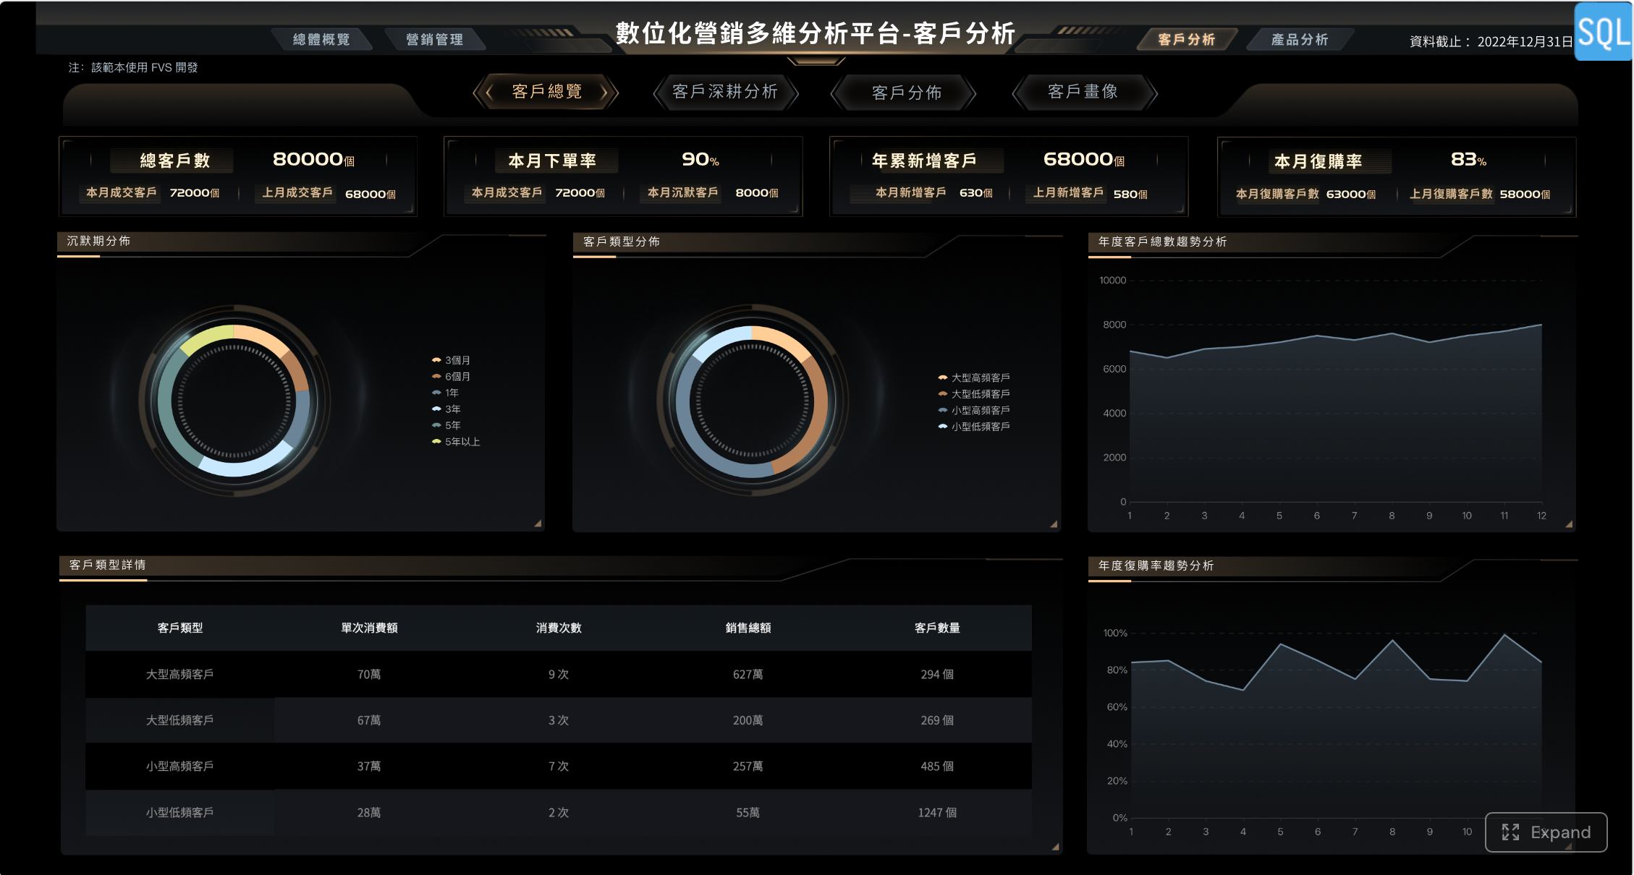Toggle the 6個月 legend entry

pos(451,377)
